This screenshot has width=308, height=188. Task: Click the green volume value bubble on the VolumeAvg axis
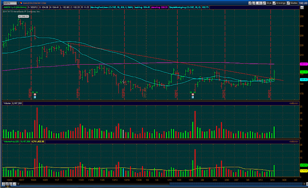tap(304, 165)
